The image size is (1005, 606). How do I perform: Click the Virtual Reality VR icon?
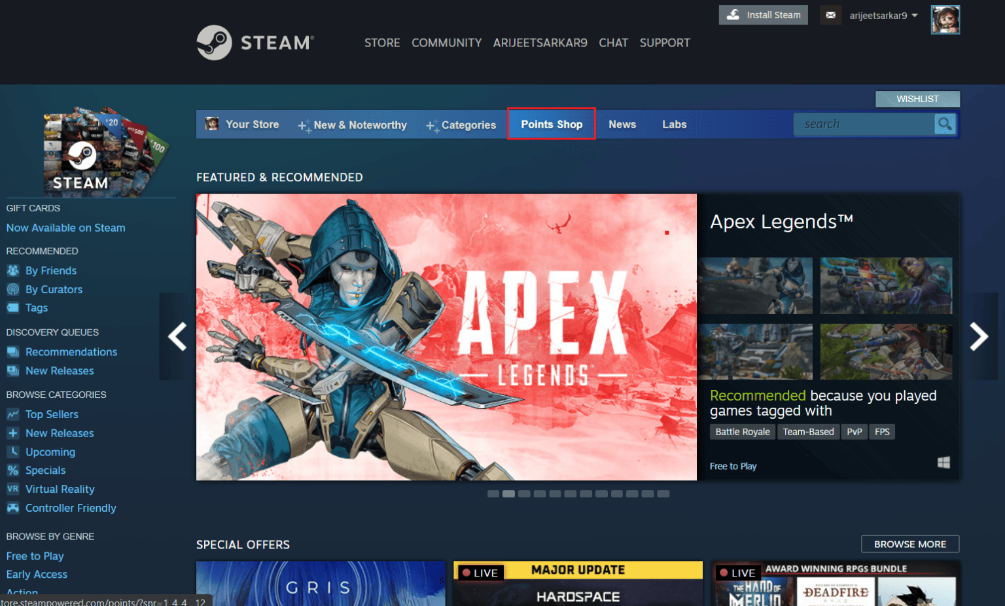pos(13,489)
